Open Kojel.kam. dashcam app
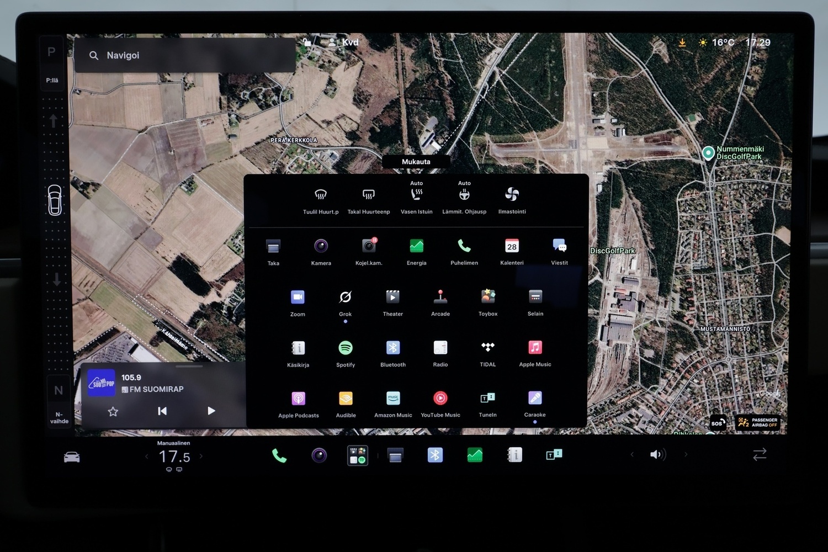The height and width of the screenshot is (552, 828). [369, 246]
